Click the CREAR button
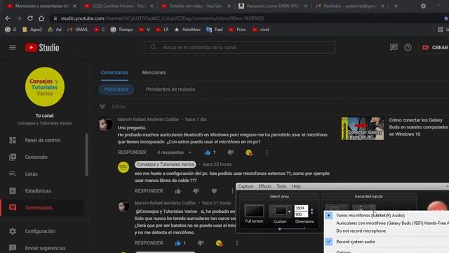The height and width of the screenshot is (253, 449). tap(435, 47)
